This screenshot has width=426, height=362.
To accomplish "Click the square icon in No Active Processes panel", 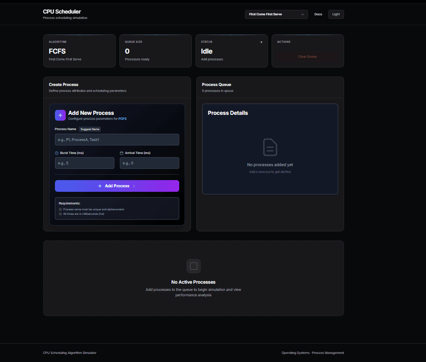I will (x=193, y=266).
